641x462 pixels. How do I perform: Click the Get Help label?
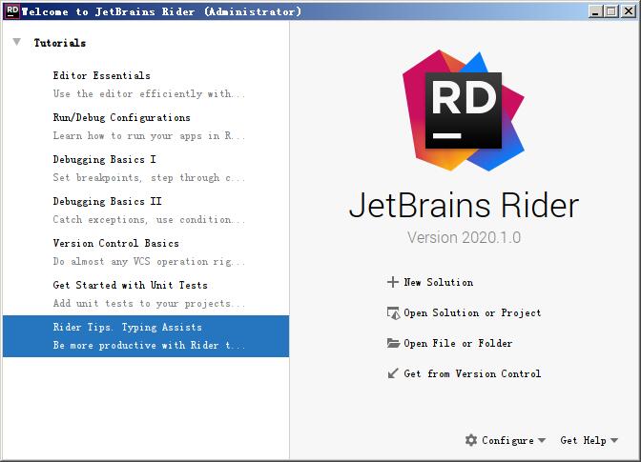584,440
